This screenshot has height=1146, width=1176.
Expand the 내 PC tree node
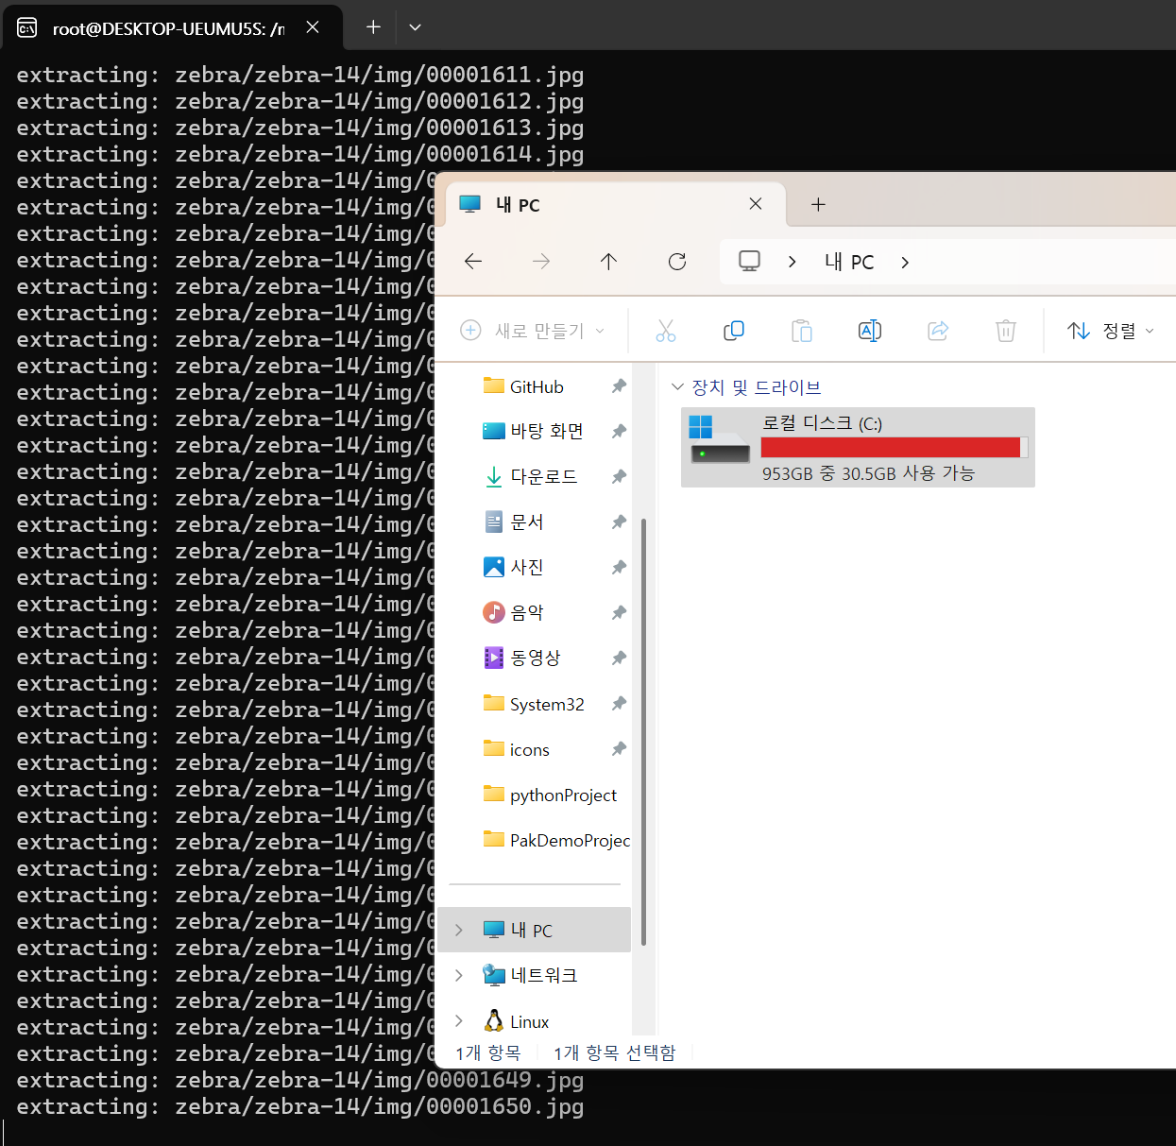[x=459, y=930]
